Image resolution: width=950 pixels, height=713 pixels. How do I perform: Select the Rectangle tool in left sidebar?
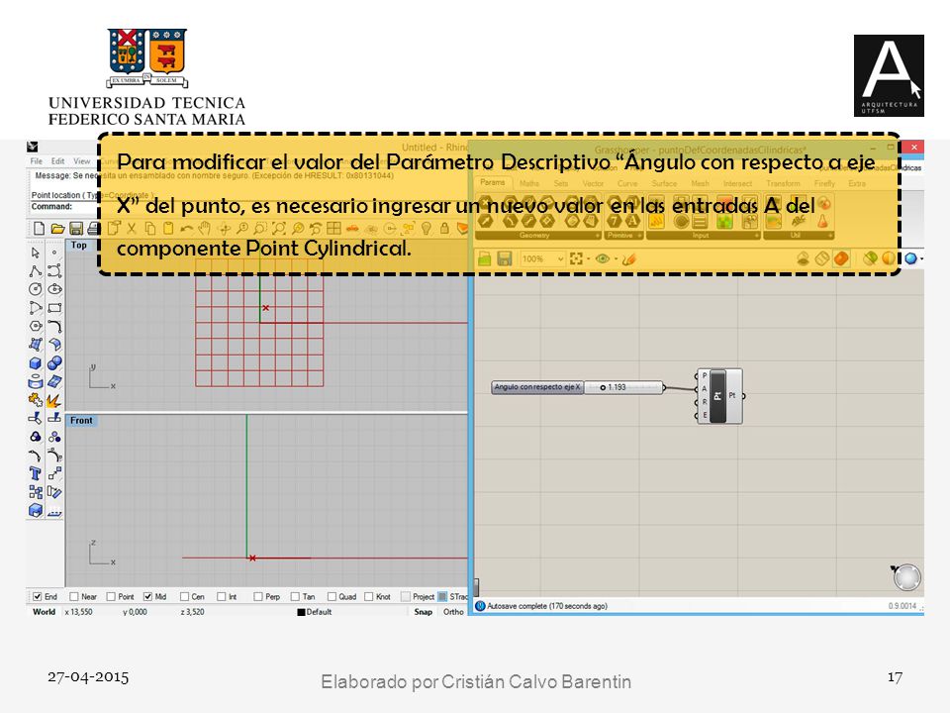(54, 307)
